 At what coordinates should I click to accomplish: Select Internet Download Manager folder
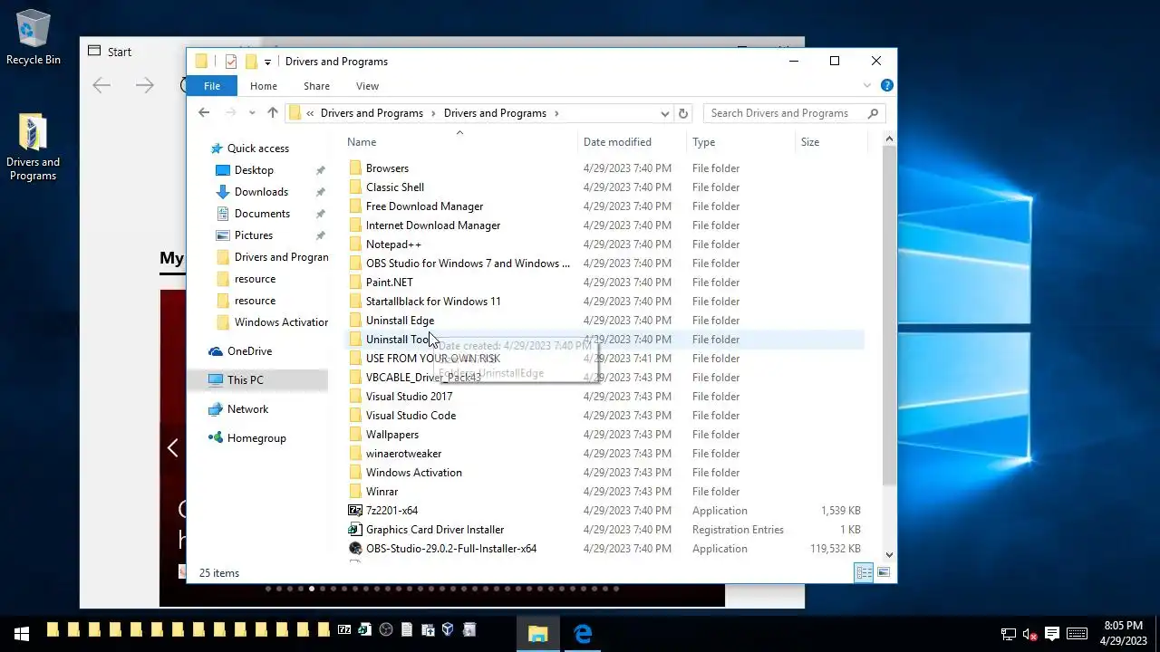pos(433,225)
